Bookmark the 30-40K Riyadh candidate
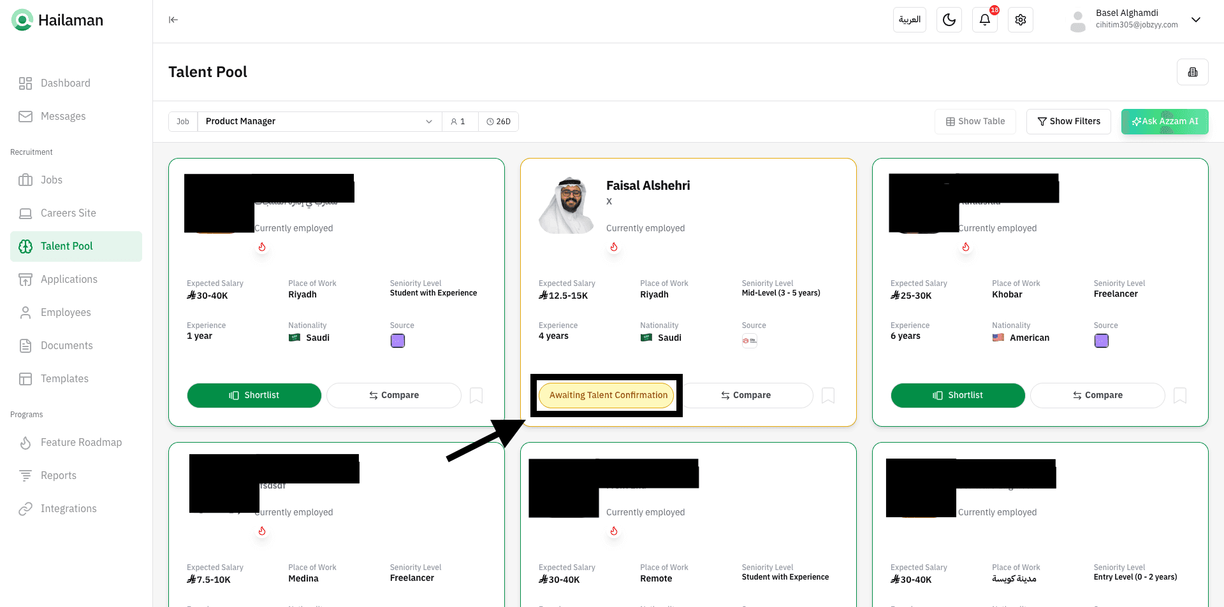The width and height of the screenshot is (1224, 607). point(476,396)
